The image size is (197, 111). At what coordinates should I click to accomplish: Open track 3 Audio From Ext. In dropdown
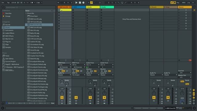pyautogui.click(x=93, y=65)
